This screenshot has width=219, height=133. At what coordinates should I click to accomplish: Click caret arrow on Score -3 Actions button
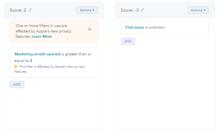(204, 10)
